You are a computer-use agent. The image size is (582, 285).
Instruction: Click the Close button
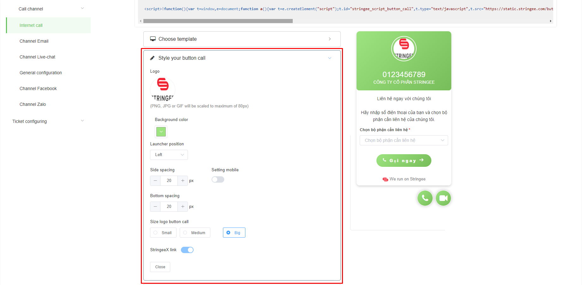[160, 267]
